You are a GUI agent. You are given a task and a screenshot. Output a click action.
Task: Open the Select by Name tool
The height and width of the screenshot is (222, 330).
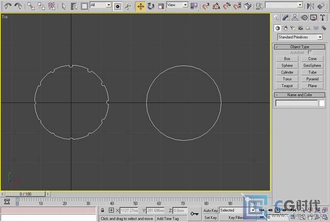point(74,6)
